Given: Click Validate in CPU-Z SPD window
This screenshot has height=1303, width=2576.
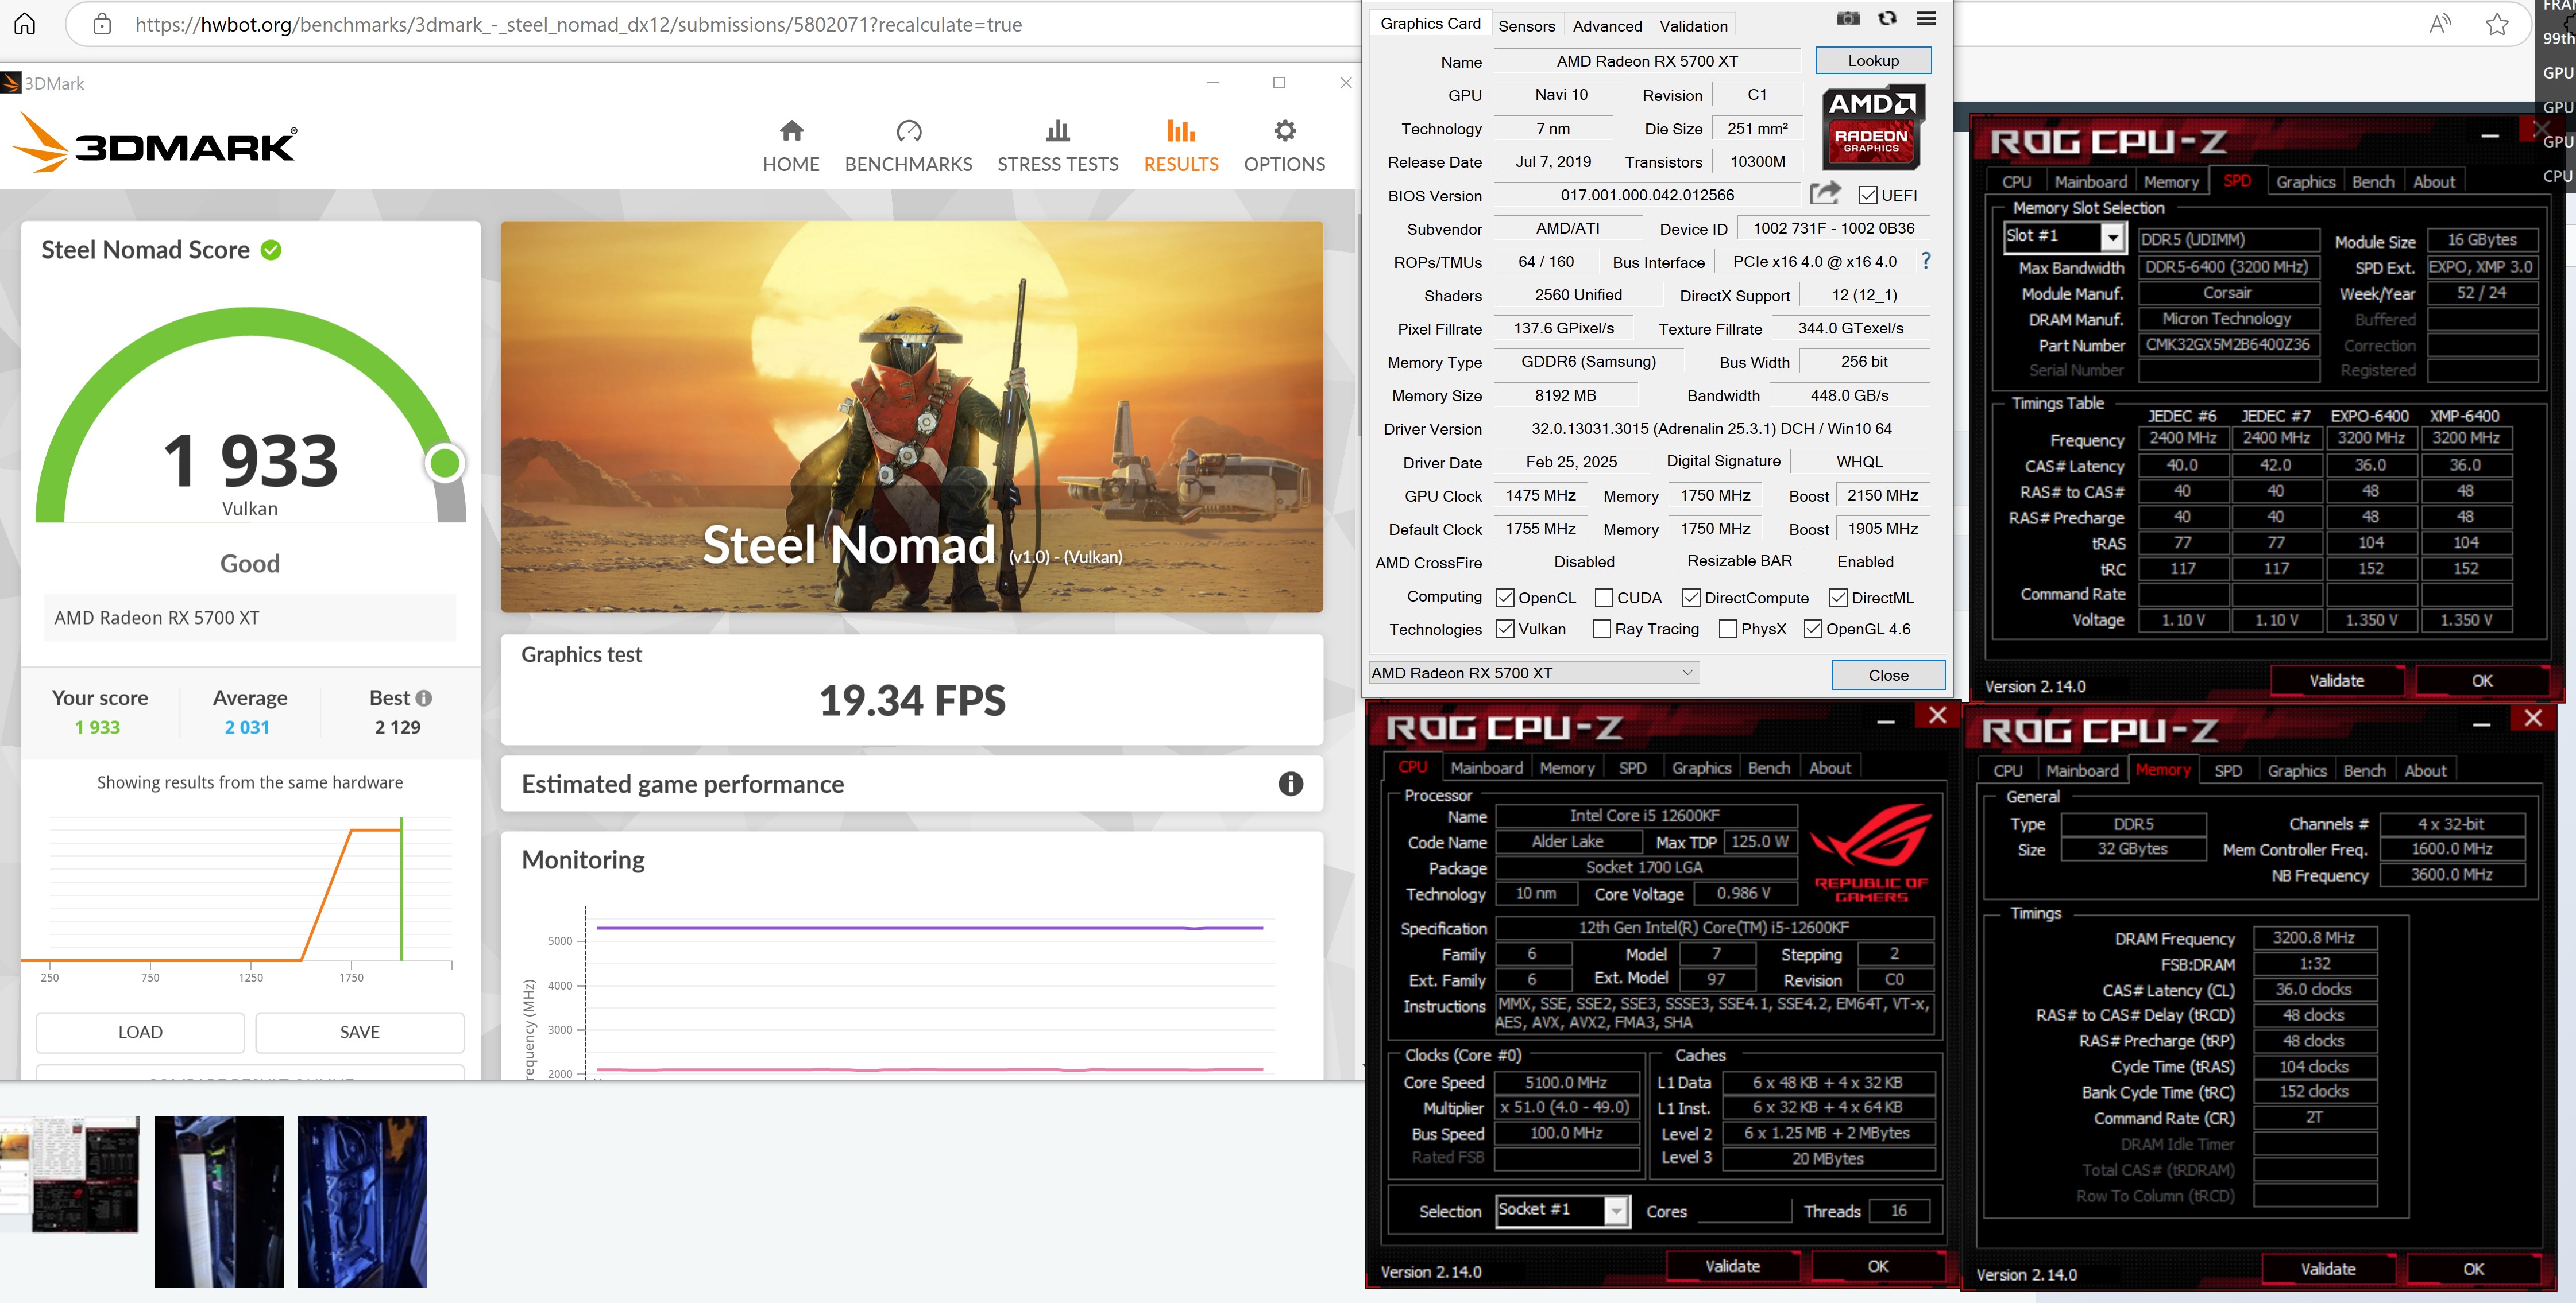Looking at the screenshot, I should click(2336, 680).
